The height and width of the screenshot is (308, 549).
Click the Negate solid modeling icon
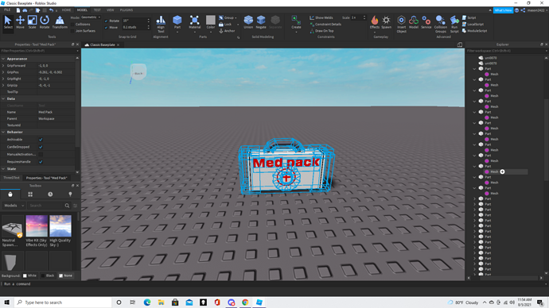coord(261,22)
